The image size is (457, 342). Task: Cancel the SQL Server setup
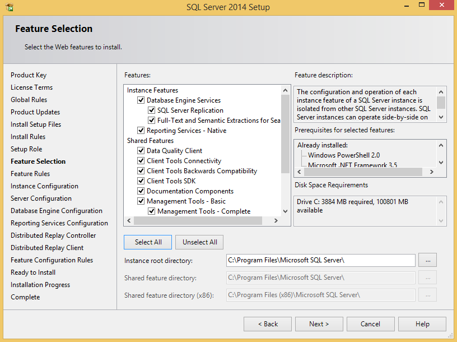[370, 324]
